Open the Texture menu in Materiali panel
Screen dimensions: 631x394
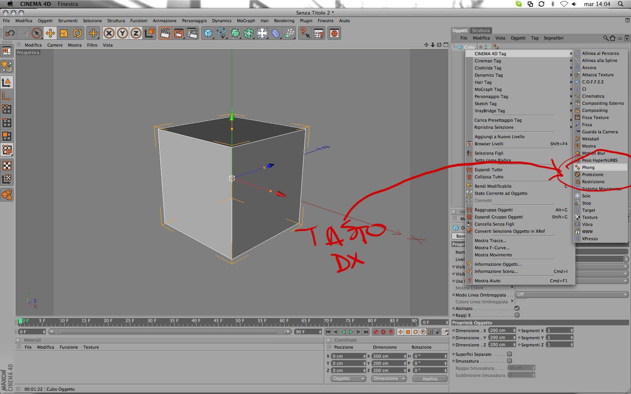(91, 347)
